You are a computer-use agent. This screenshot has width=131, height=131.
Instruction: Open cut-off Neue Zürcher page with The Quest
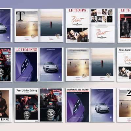pyautogui.click(x=124, y=65)
